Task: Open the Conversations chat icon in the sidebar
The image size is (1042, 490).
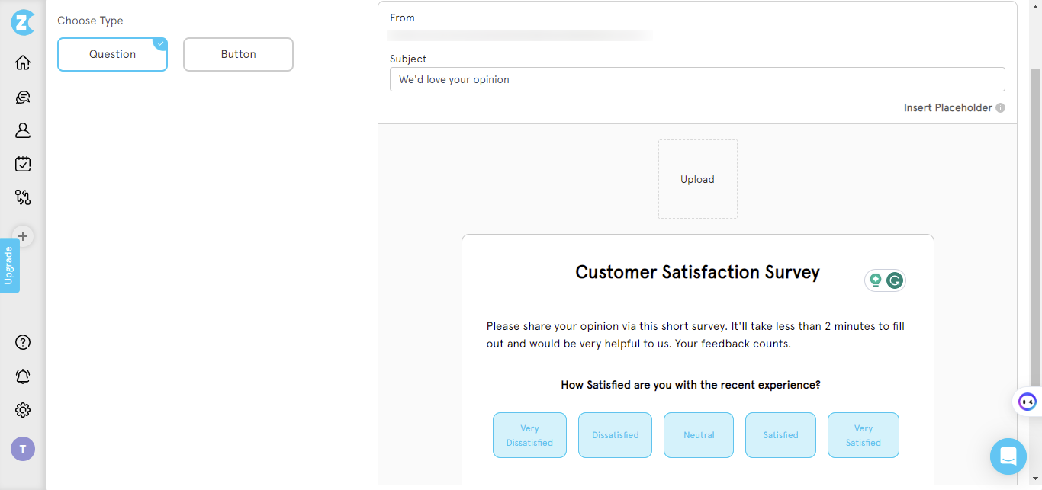Action: point(22,97)
